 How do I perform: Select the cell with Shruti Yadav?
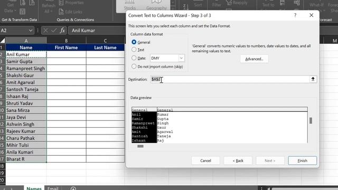(x=26, y=103)
